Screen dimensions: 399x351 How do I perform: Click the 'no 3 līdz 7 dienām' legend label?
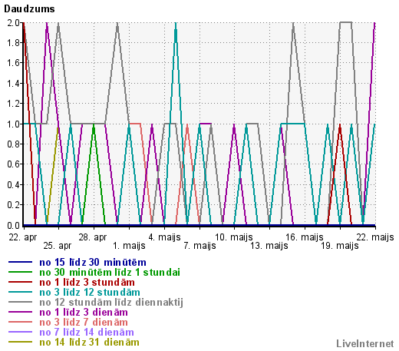[84, 322]
